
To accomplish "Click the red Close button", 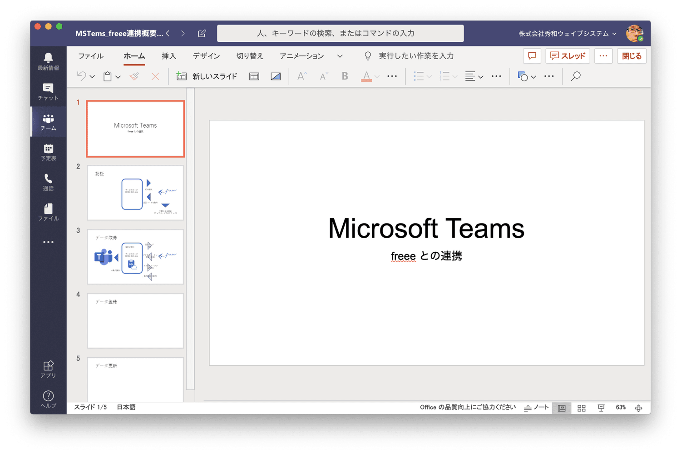I will tap(632, 56).
